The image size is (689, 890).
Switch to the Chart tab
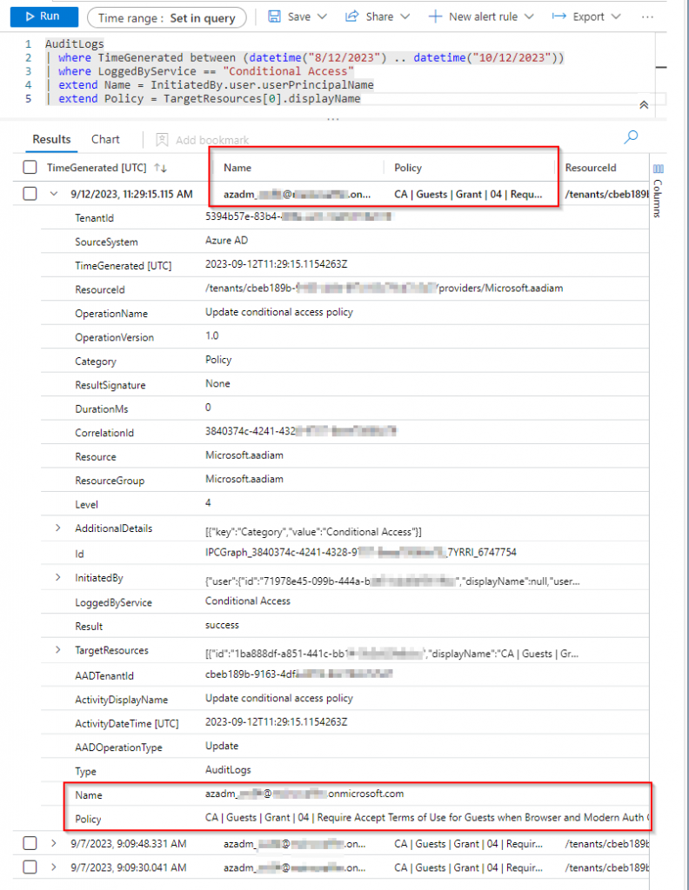coord(105,139)
